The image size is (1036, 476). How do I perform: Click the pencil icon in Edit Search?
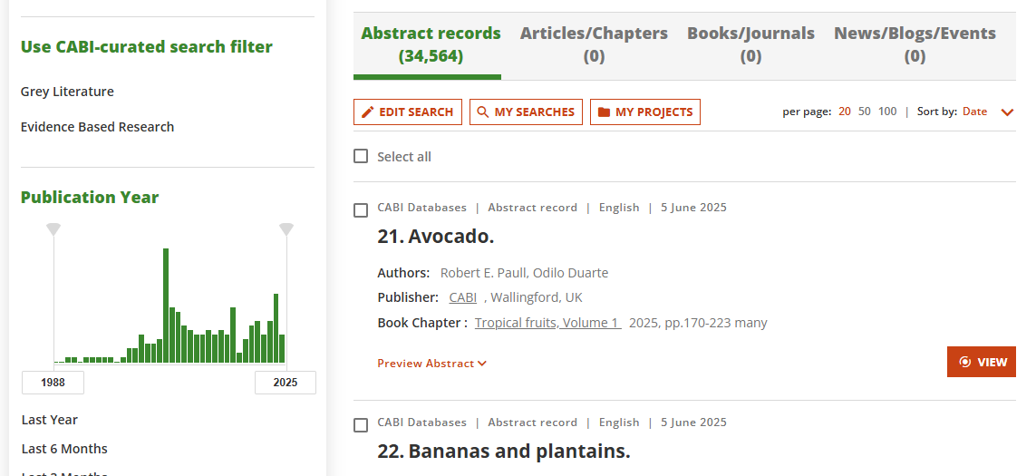368,112
